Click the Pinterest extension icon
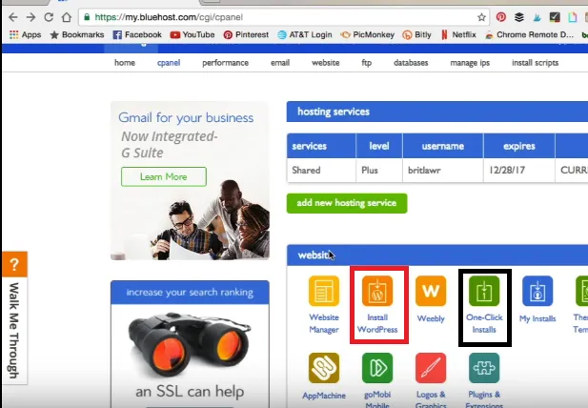Image resolution: width=588 pixels, height=408 pixels. click(501, 17)
